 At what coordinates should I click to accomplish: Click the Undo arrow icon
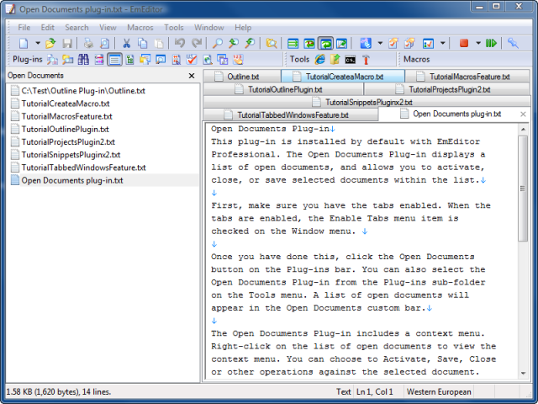coord(179,43)
